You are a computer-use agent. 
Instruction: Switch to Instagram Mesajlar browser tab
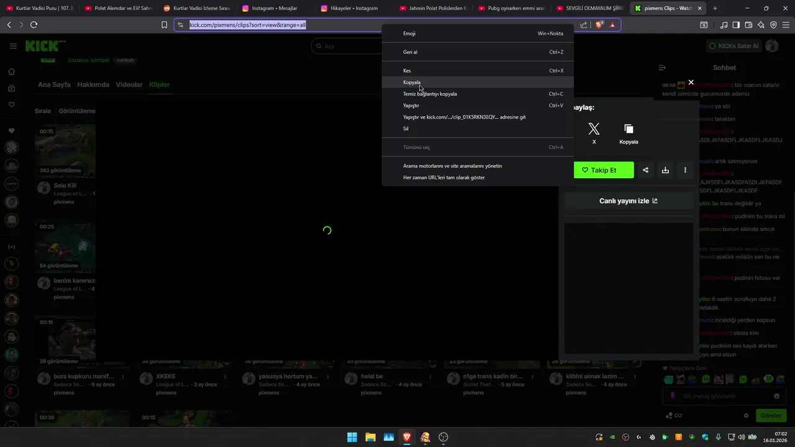click(275, 8)
